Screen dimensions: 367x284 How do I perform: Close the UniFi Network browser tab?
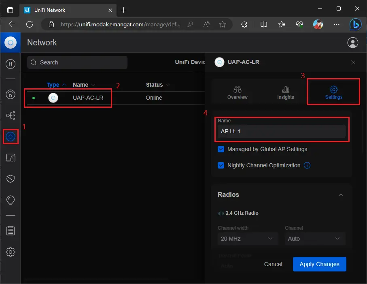click(110, 10)
